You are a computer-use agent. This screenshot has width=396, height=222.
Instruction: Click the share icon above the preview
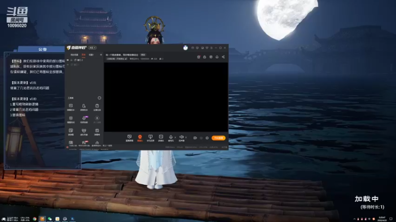click(223, 57)
